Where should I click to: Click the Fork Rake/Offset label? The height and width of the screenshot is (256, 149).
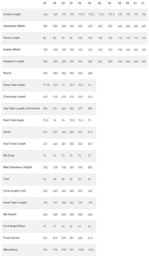click(x=14, y=226)
